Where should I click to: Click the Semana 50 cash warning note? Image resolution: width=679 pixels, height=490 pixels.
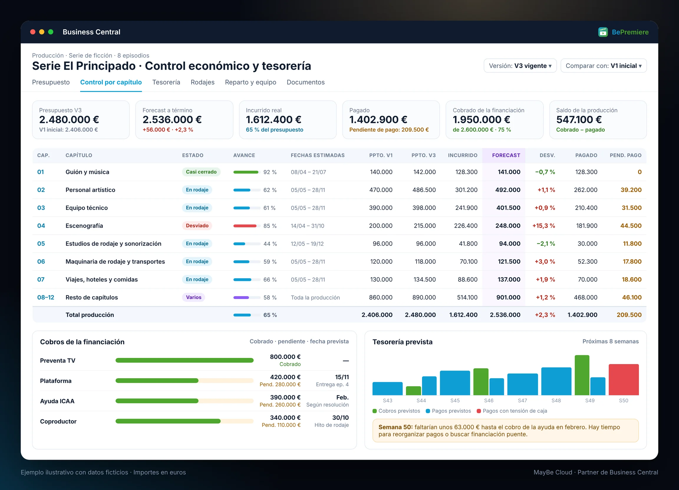pos(505,430)
